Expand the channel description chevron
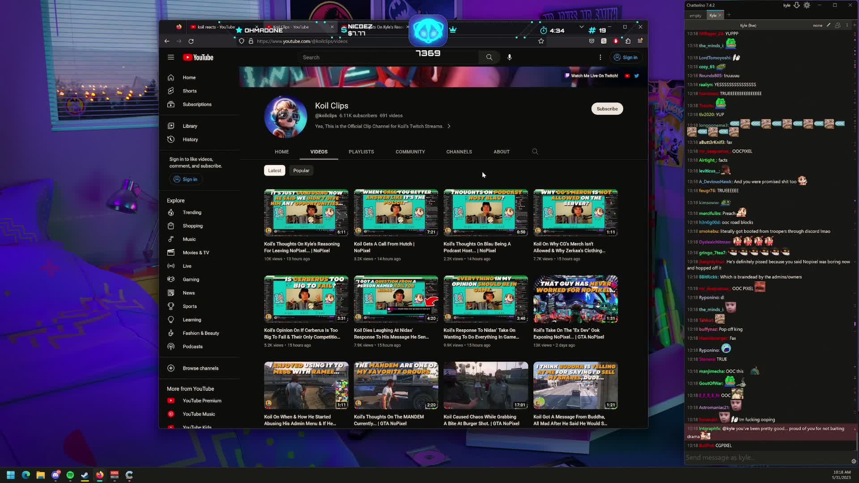This screenshot has height=483, width=859. 449,126
